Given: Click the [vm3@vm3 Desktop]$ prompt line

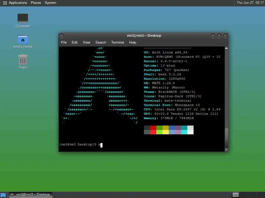Looking at the screenshot, I should point(81,144).
